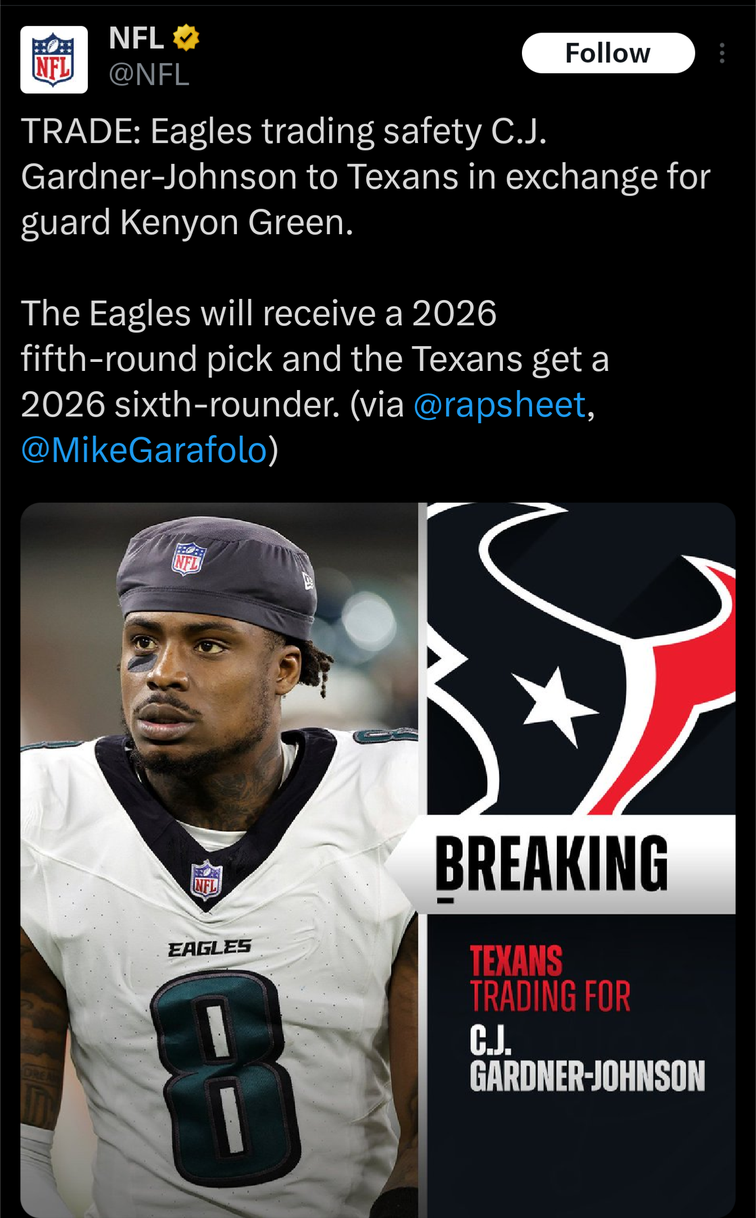Click the NFL shield on the cap

189,558
